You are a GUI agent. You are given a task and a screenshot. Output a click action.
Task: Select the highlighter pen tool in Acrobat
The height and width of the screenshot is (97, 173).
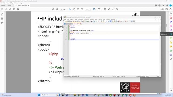(x=109, y=9)
